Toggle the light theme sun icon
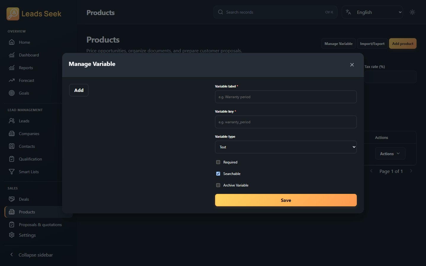 (412, 12)
